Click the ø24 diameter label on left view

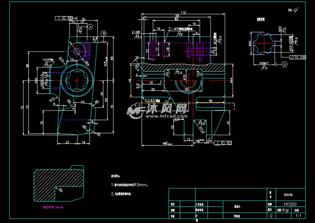coord(87,63)
